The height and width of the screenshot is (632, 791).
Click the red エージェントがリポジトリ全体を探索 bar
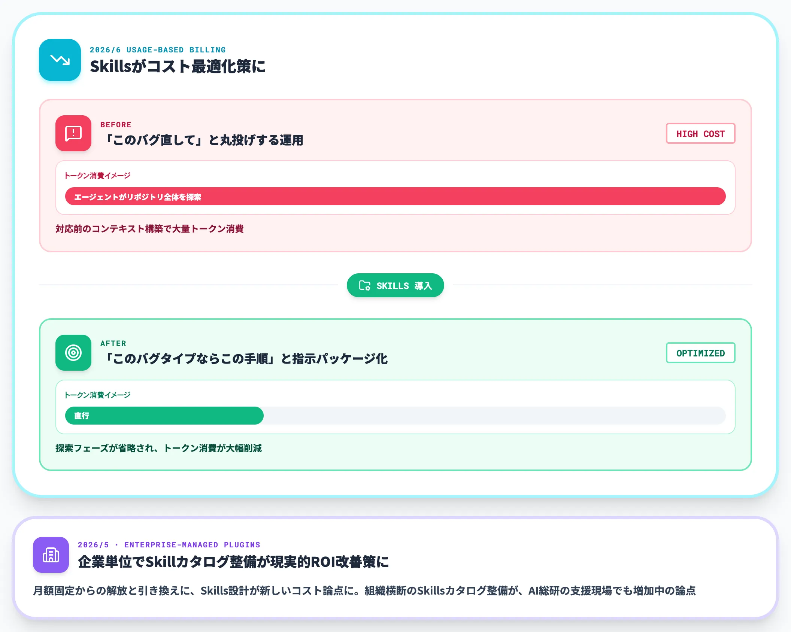395,196
